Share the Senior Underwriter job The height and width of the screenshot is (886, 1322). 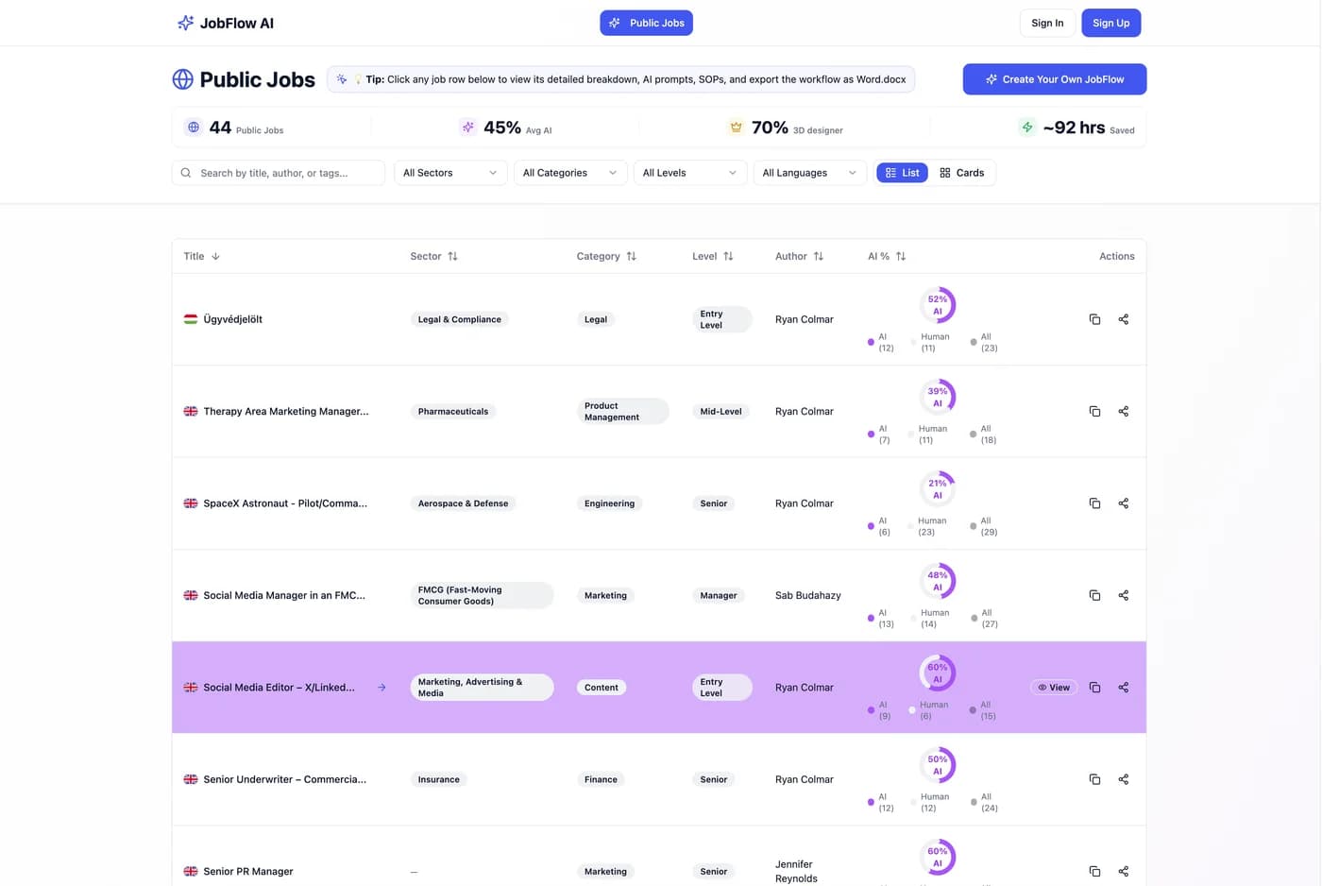tap(1123, 779)
